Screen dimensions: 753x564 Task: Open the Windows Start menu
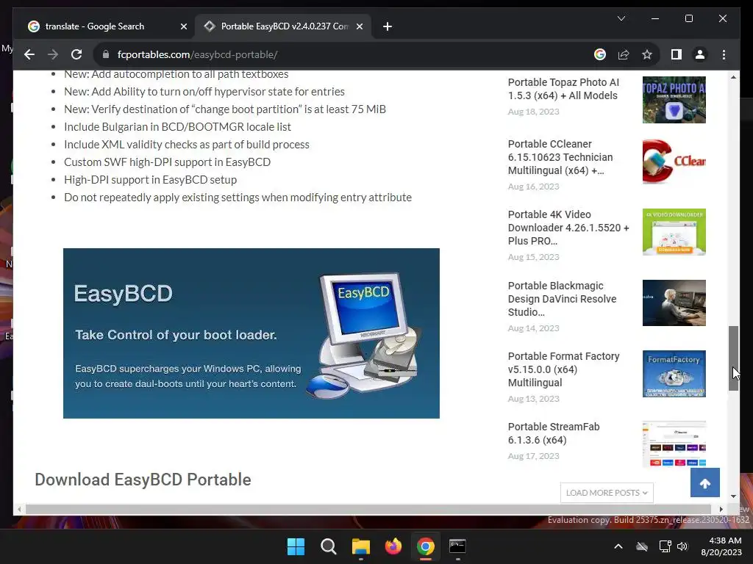click(296, 546)
